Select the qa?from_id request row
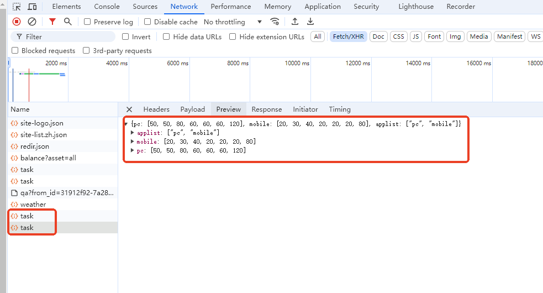The width and height of the screenshot is (543, 293). [x=62, y=193]
